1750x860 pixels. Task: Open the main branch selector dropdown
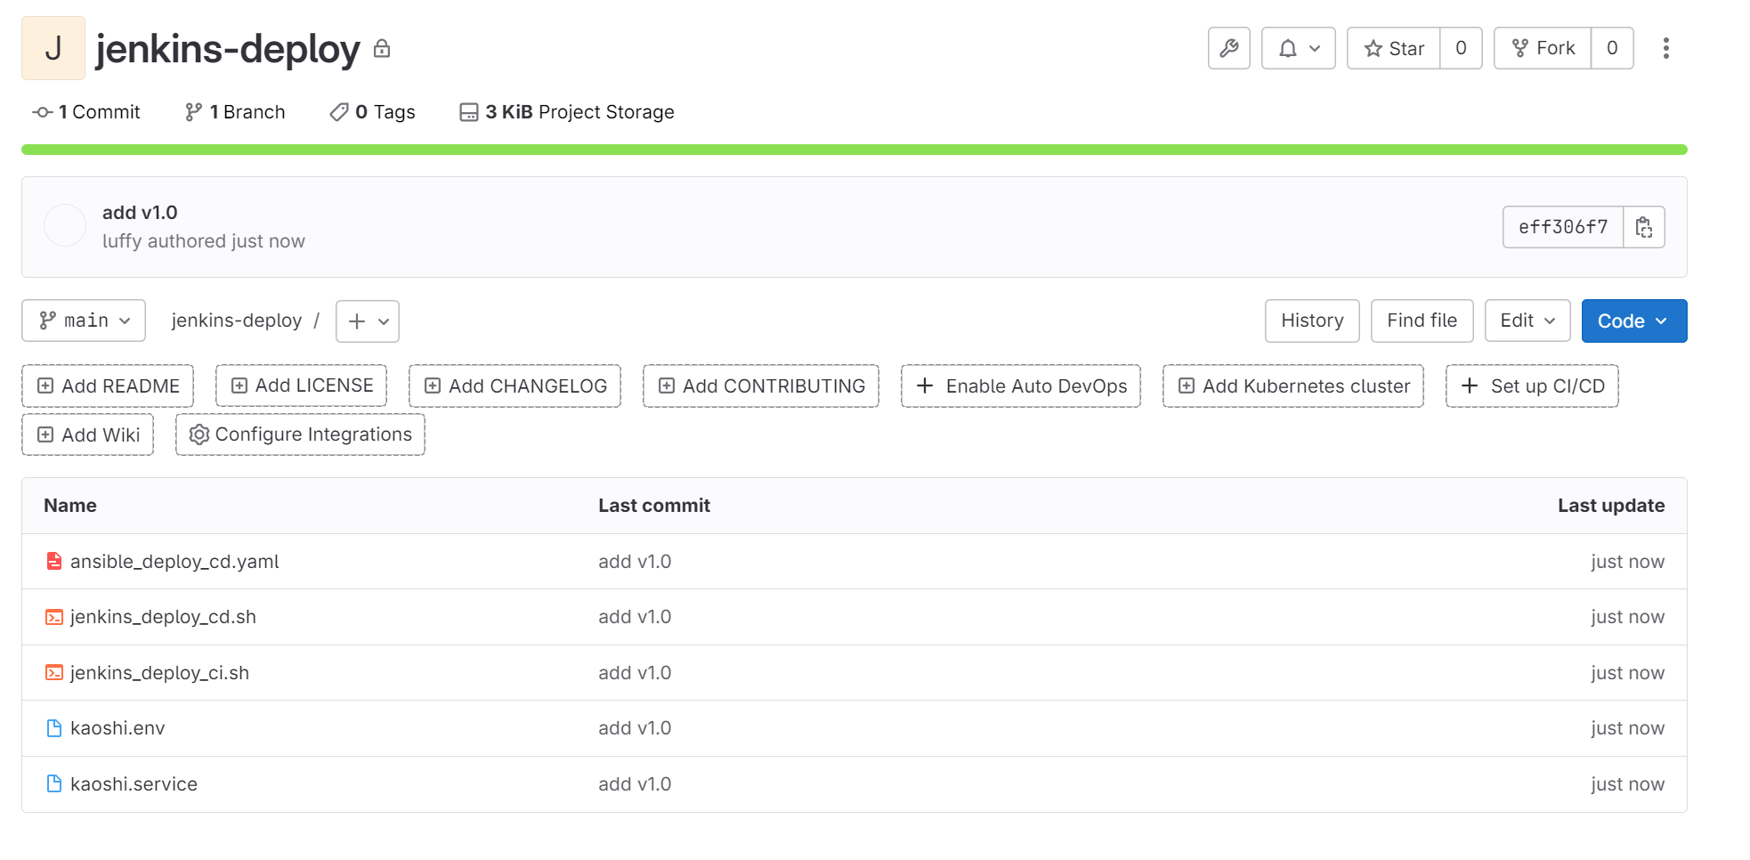click(84, 320)
